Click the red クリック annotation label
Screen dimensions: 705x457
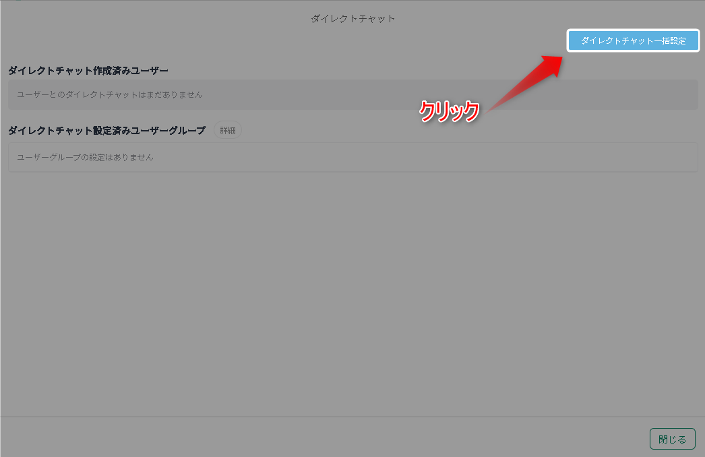449,111
